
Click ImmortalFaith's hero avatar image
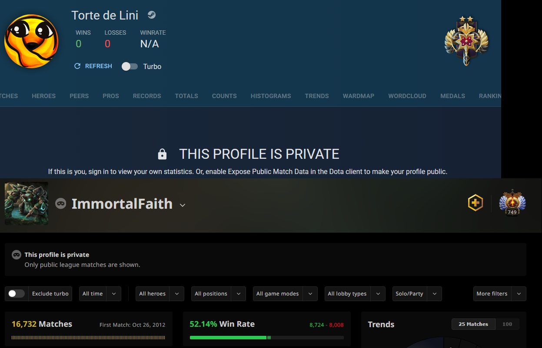27,204
